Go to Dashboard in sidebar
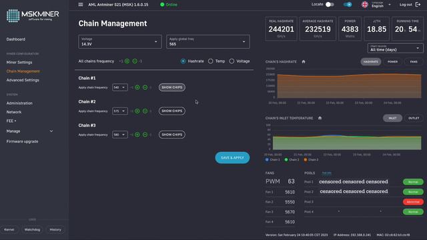 [x=16, y=39]
